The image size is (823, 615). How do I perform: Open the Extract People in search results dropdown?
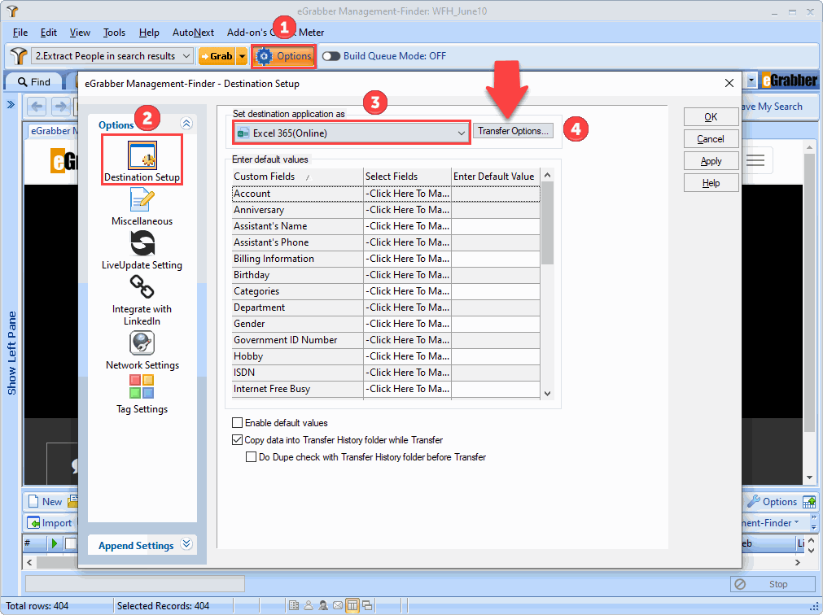coord(112,56)
